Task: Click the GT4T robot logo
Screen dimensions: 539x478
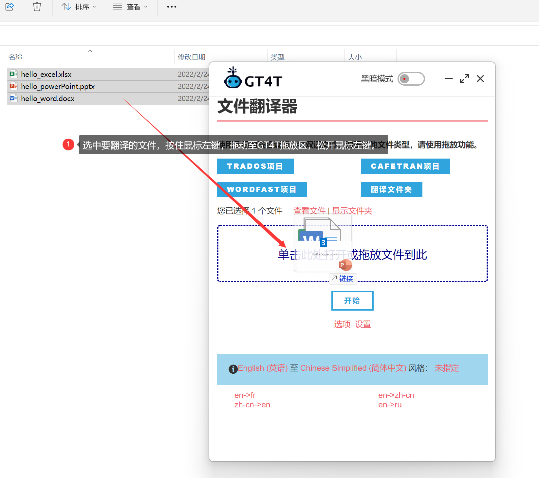Action: 233,78
